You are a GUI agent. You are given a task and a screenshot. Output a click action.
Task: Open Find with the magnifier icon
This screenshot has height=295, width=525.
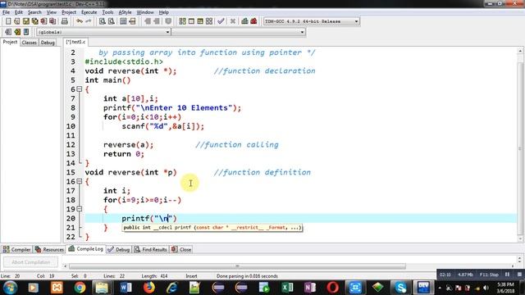pos(103,21)
